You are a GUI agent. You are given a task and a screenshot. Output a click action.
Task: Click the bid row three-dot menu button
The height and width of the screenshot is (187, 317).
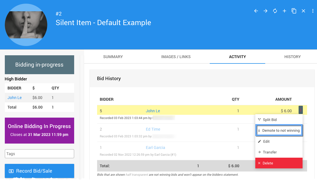pyautogui.click(x=301, y=110)
